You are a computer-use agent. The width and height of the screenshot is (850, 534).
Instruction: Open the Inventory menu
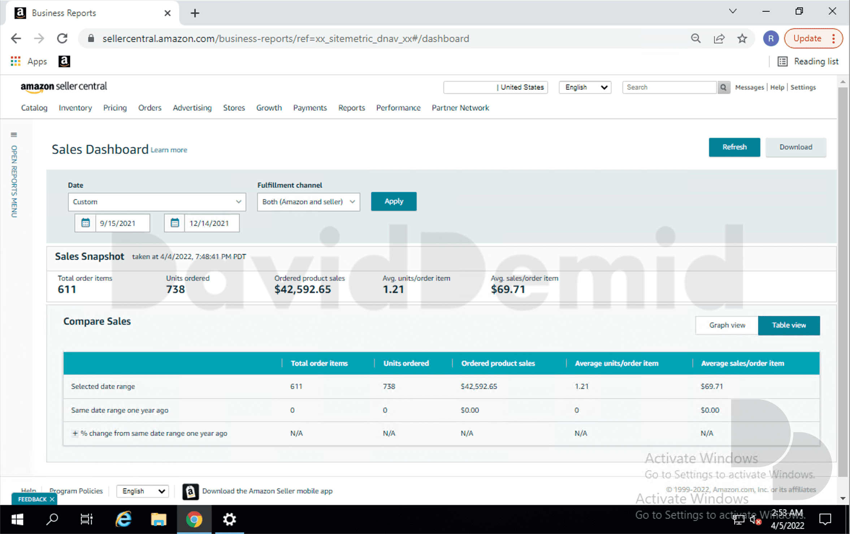point(75,108)
